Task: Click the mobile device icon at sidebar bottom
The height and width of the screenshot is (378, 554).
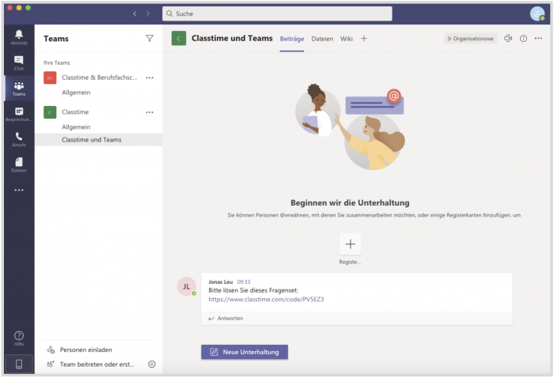Action: coord(19,364)
